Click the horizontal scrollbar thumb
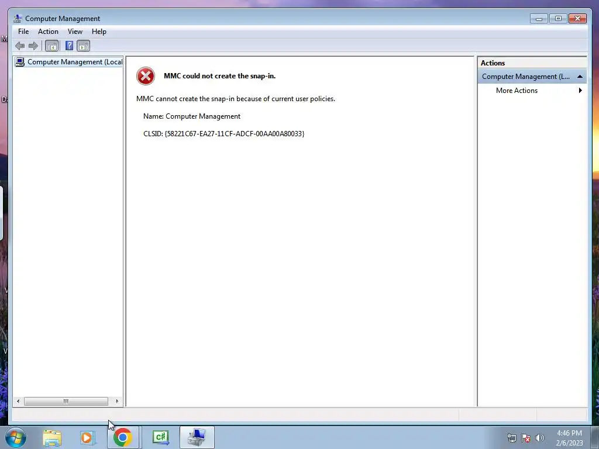 pos(66,401)
